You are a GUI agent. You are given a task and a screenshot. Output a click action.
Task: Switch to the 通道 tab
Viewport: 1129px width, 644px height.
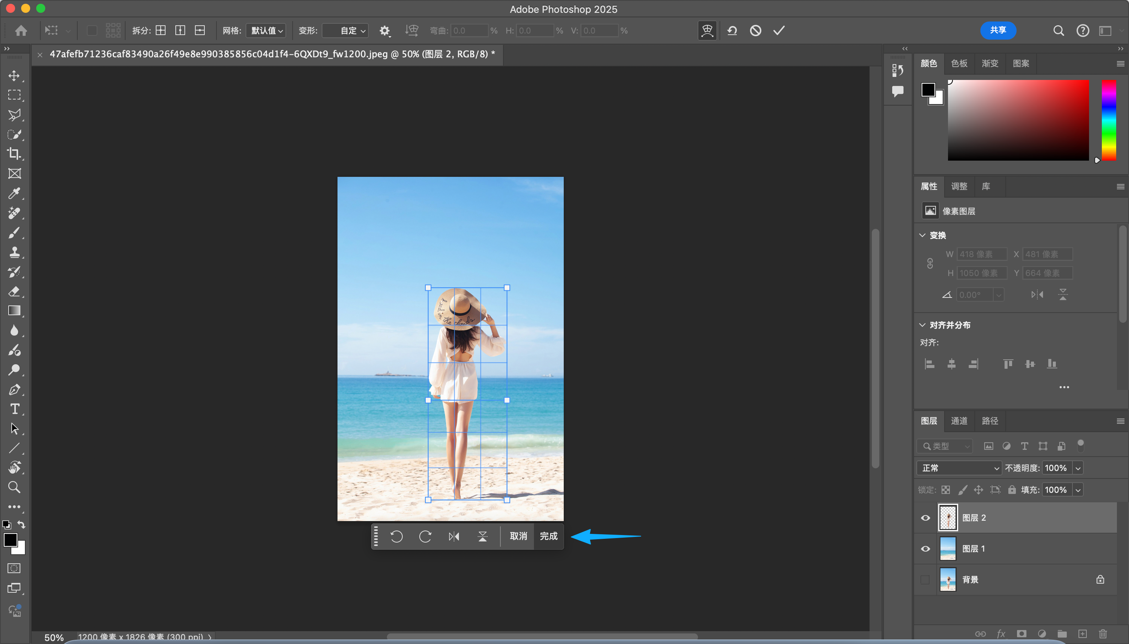click(959, 421)
